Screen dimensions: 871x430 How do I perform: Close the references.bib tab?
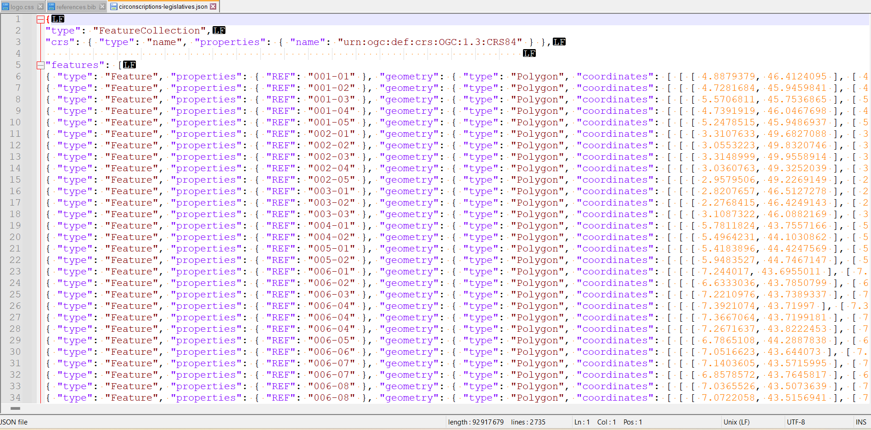click(102, 6)
